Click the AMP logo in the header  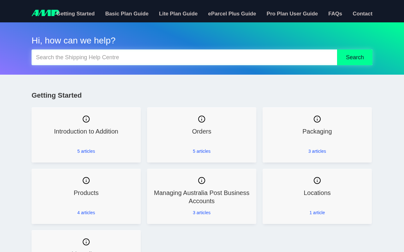click(x=45, y=13)
